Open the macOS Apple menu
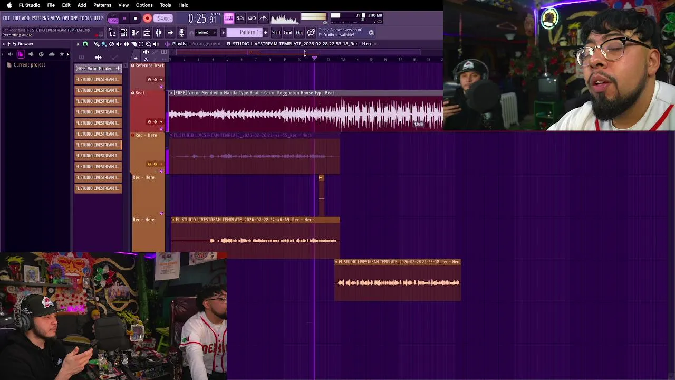The image size is (675, 380). (x=9, y=5)
